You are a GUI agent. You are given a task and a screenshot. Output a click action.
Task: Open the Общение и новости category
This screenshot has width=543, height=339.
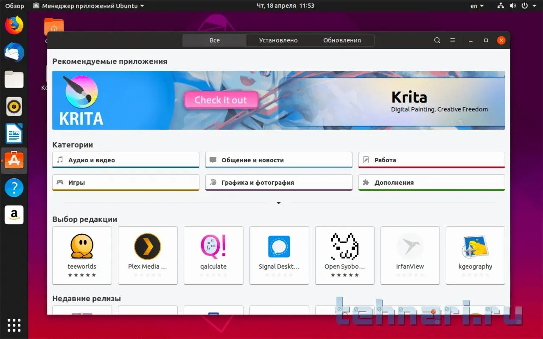(x=279, y=160)
